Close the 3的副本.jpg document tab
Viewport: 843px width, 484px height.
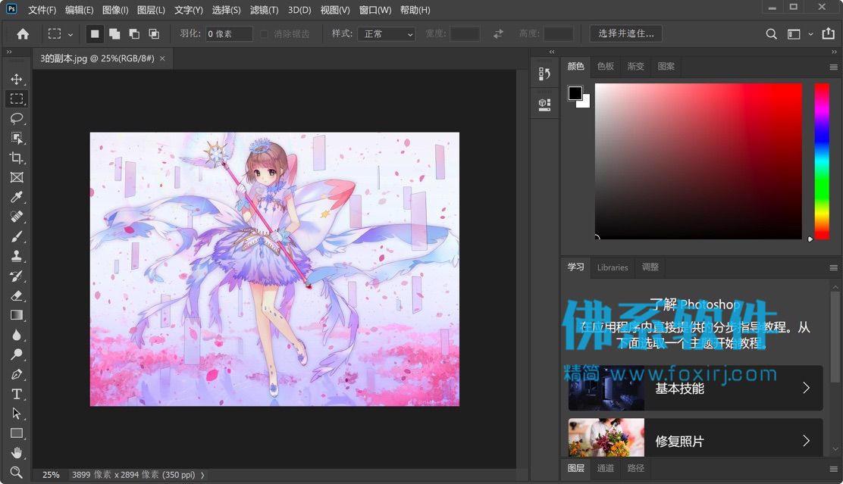pos(162,58)
